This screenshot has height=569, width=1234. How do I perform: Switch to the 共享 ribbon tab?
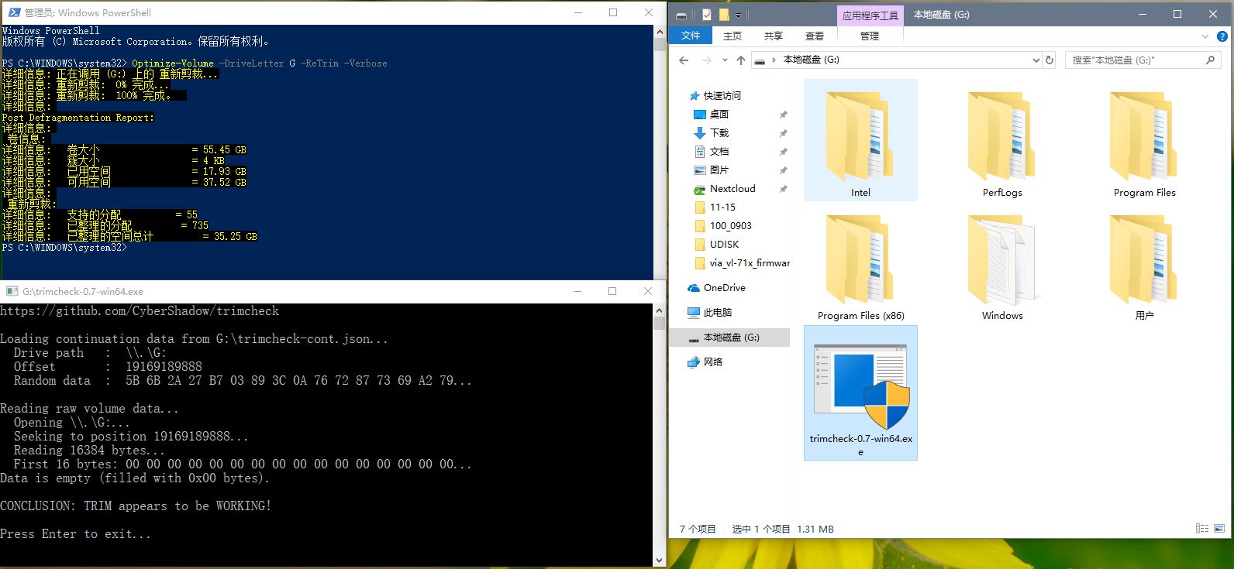[774, 36]
